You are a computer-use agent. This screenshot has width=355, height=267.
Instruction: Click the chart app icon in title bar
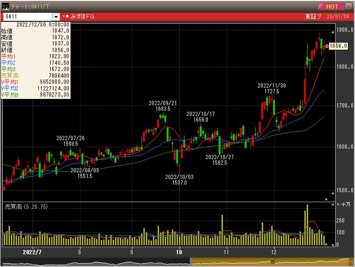(x=5, y=6)
